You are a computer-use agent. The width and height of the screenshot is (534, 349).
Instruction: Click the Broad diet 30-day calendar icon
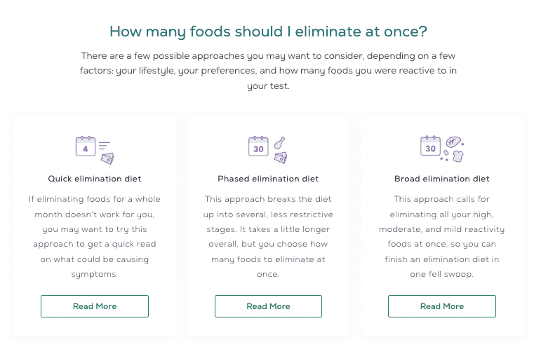(x=430, y=146)
